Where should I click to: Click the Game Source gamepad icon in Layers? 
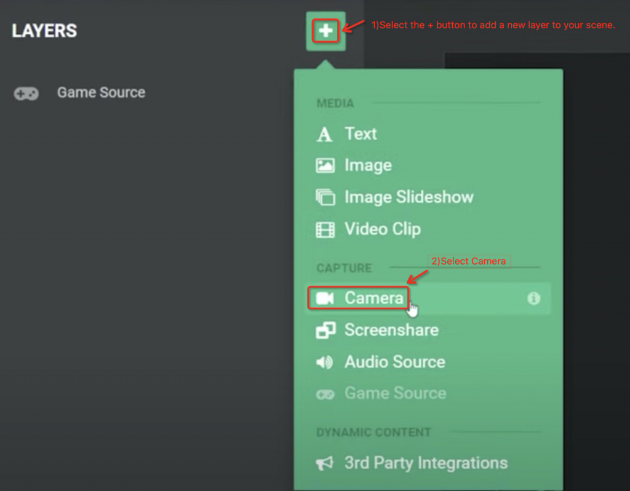[26, 92]
